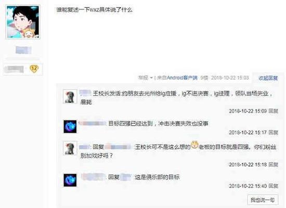Click the 举报 report link

(144, 78)
